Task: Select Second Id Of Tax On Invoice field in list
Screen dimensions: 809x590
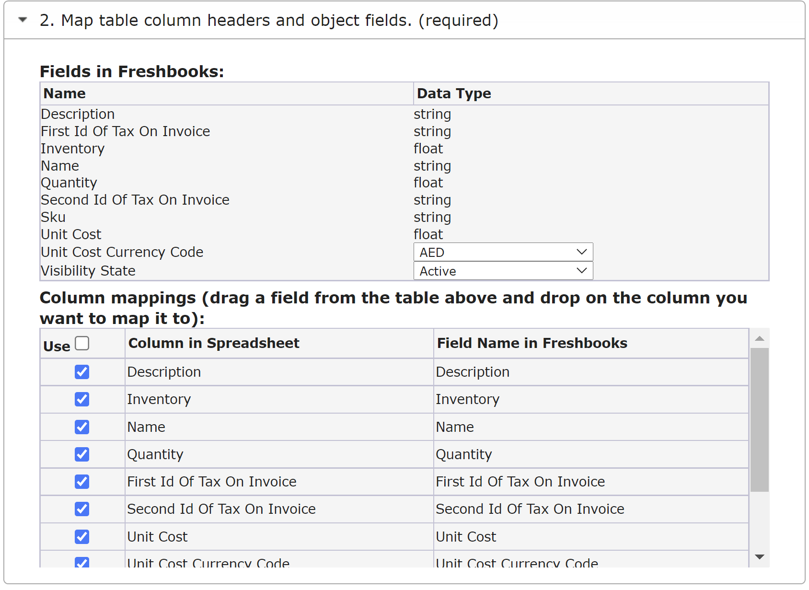Action: pyautogui.click(x=135, y=200)
